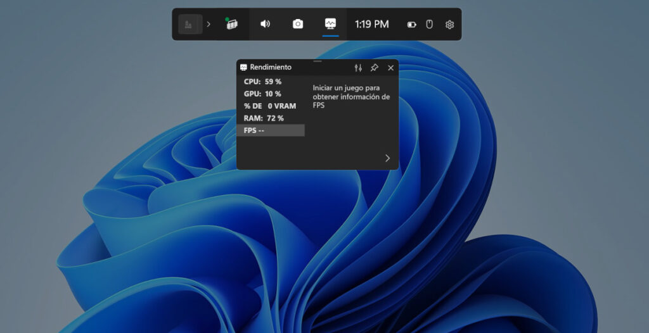649x333 pixels.
Task: Expand the graph panel chevron
Action: coord(387,158)
